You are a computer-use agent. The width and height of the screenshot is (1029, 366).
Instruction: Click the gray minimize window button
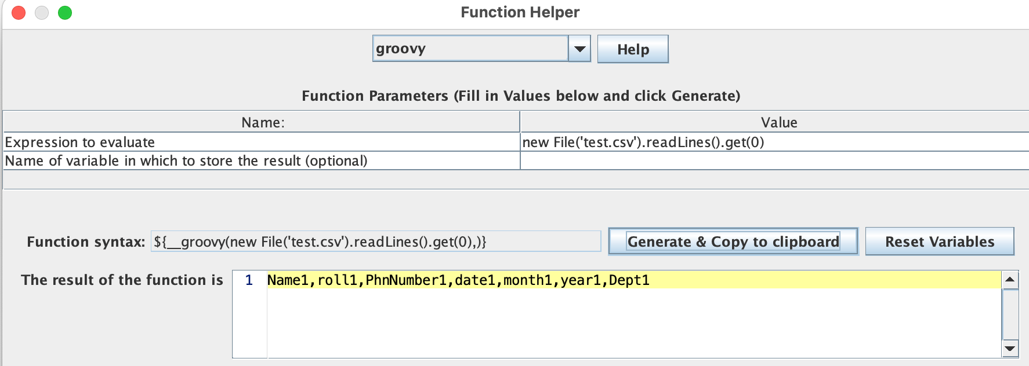point(42,13)
